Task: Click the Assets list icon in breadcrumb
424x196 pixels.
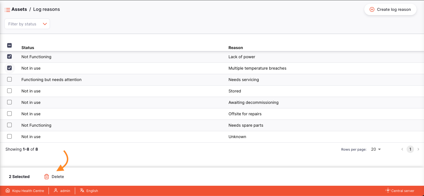Action: (7, 10)
